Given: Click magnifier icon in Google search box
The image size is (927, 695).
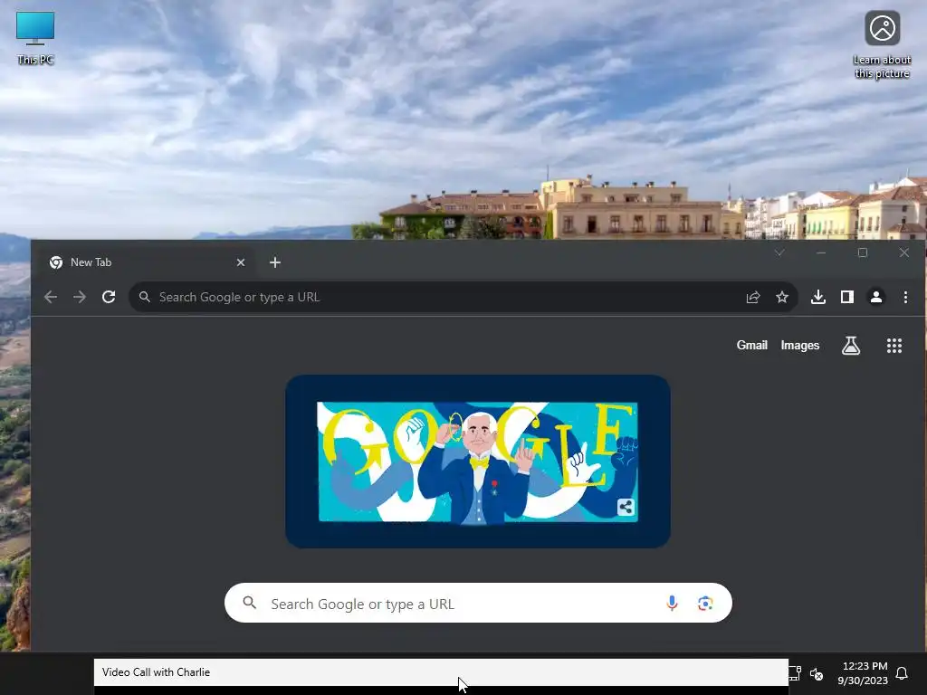Looking at the screenshot, I should tap(250, 603).
